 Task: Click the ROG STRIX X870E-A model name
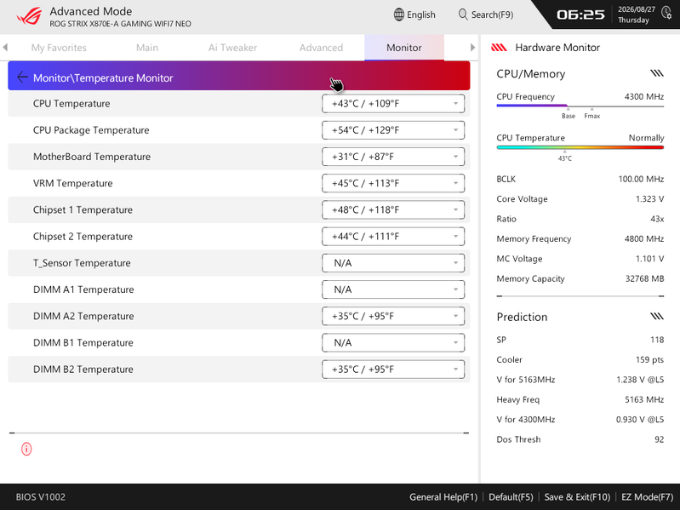tap(120, 24)
